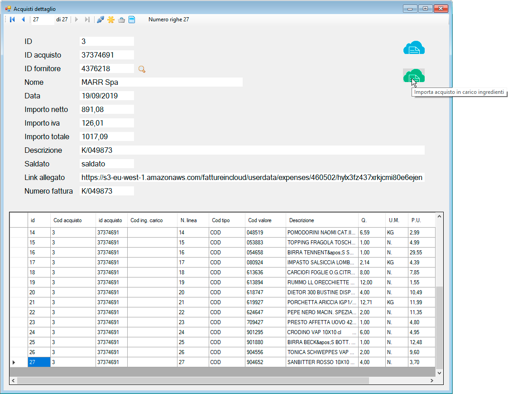Click the Nome field MARR Spa

click(161, 82)
